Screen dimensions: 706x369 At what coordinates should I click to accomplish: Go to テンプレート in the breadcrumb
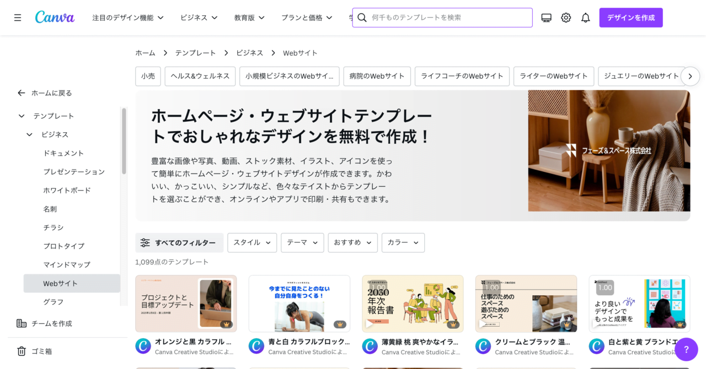click(195, 53)
